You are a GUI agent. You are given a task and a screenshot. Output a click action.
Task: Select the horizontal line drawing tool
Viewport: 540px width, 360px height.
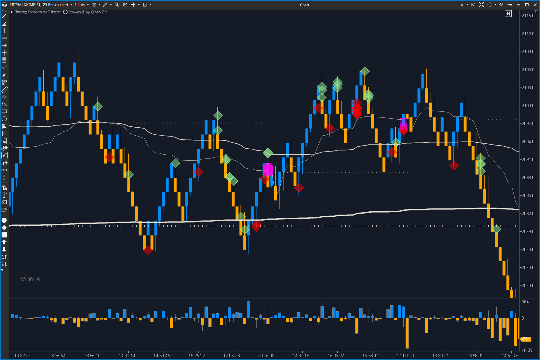pyautogui.click(x=4, y=38)
